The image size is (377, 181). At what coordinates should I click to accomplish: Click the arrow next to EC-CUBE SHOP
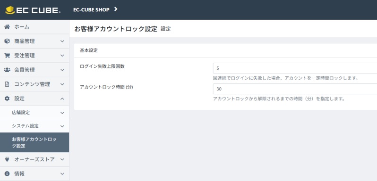[116, 9]
